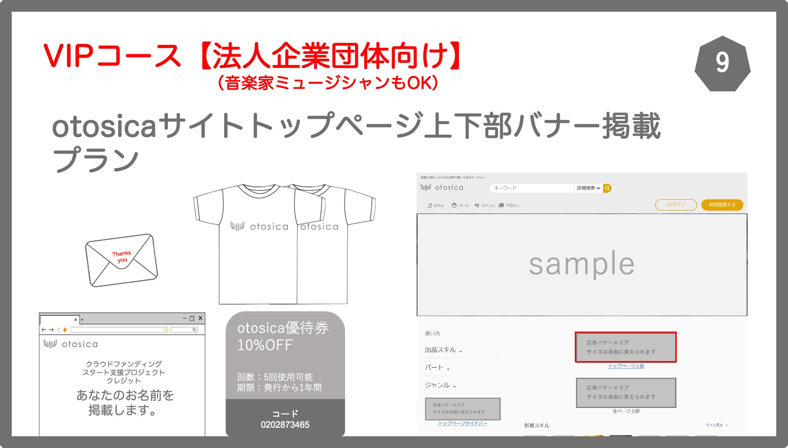Image resolution: width=788 pixels, height=448 pixels.
Task: Click the トップページ上部 link
Action: [626, 366]
